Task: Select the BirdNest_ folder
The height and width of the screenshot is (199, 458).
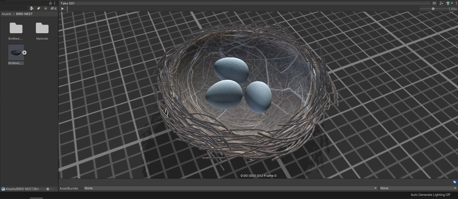Action: pyautogui.click(x=16, y=28)
